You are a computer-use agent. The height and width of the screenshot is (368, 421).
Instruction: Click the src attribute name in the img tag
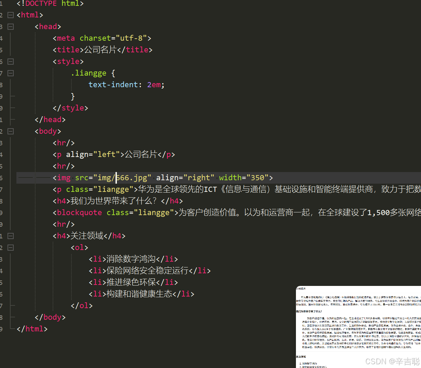[x=82, y=178]
